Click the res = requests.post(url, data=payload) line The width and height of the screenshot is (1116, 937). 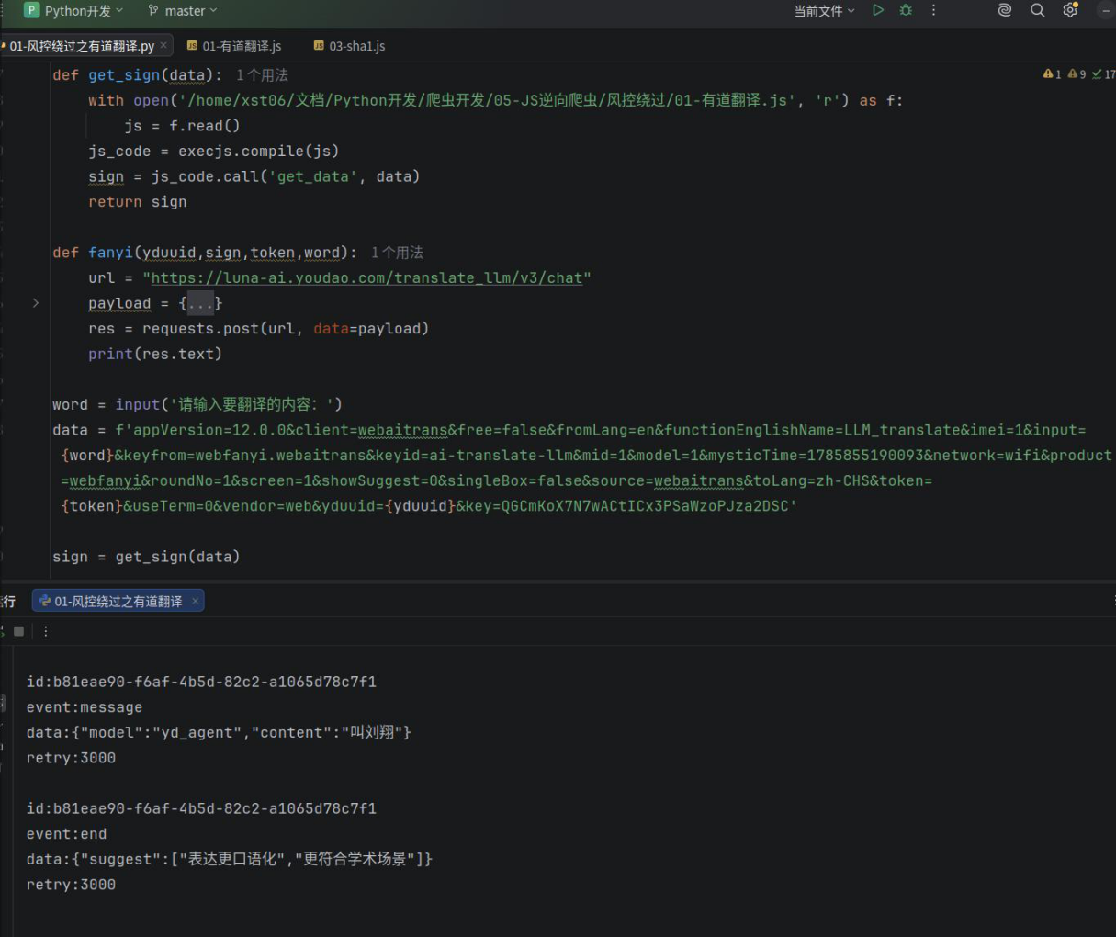[x=258, y=328]
